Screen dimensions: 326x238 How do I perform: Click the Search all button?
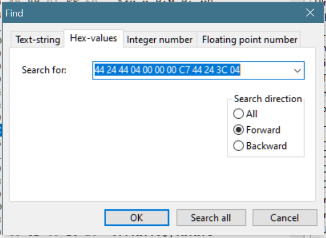211,217
